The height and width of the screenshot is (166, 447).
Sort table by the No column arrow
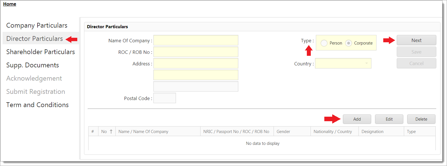tap(111, 132)
